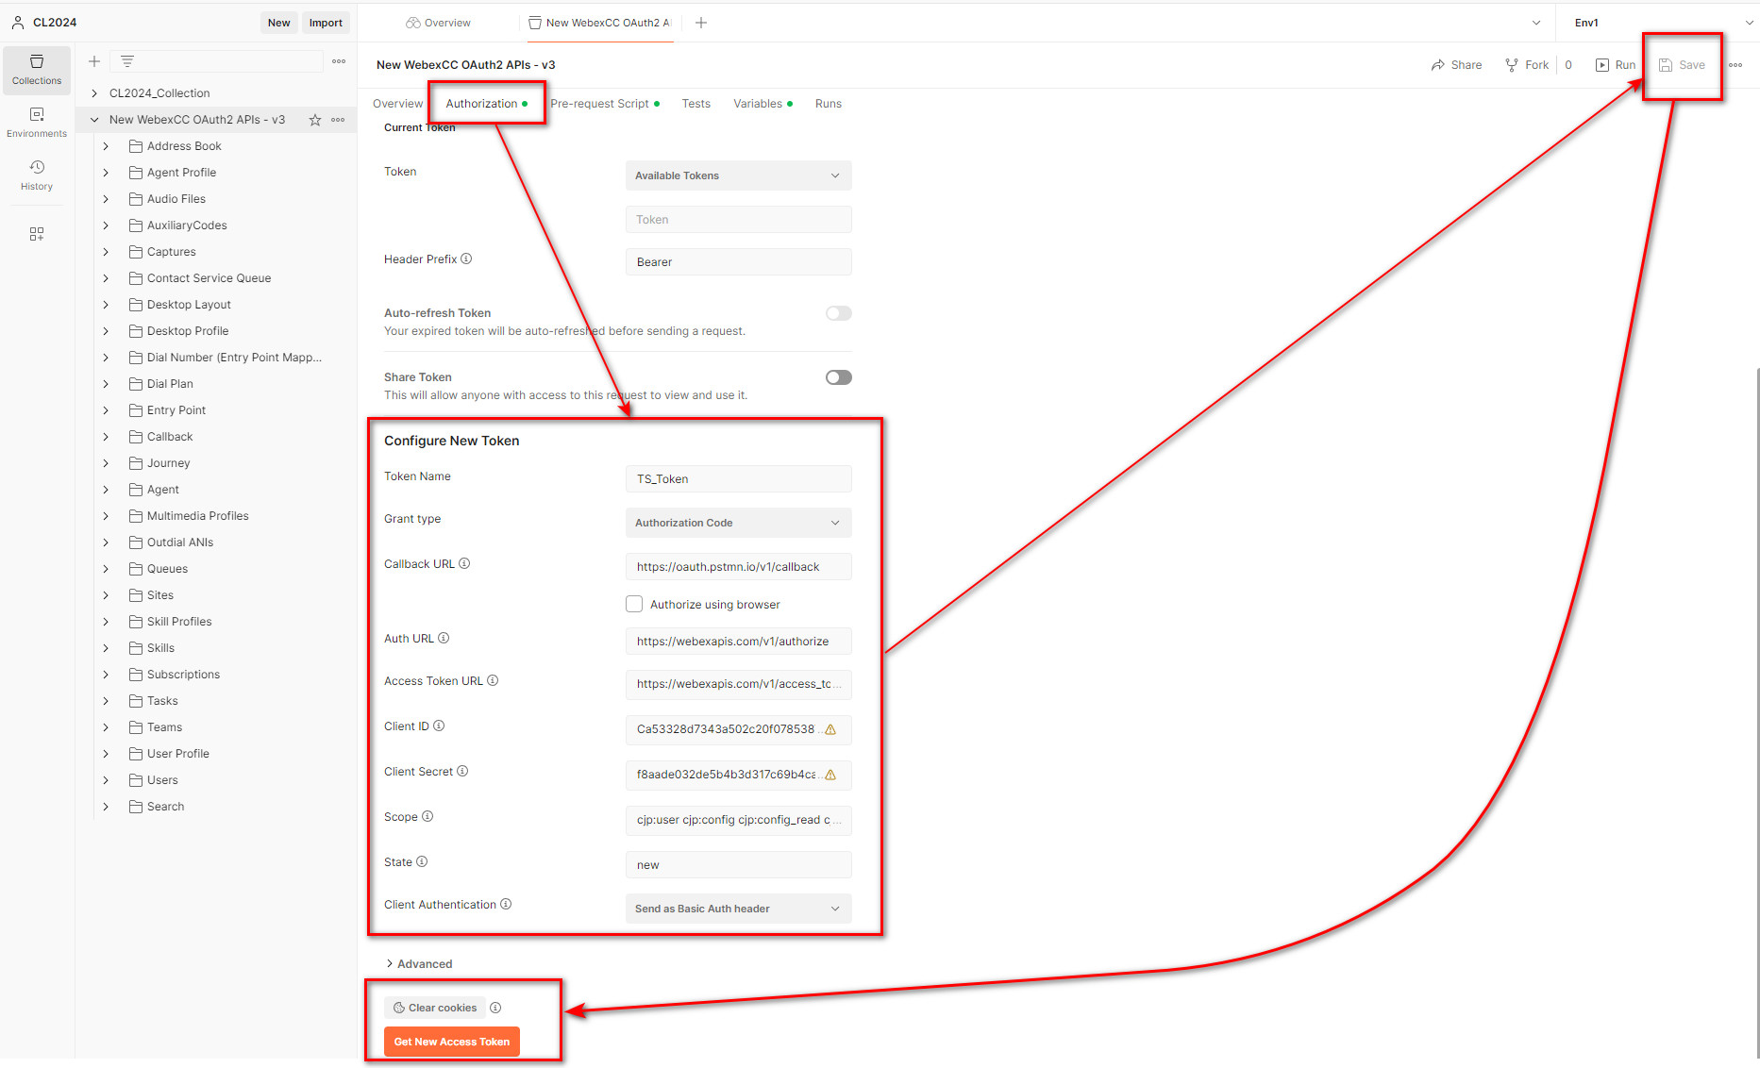Click the CL2024 workspace user icon
This screenshot has height=1068, width=1760.
(x=18, y=23)
